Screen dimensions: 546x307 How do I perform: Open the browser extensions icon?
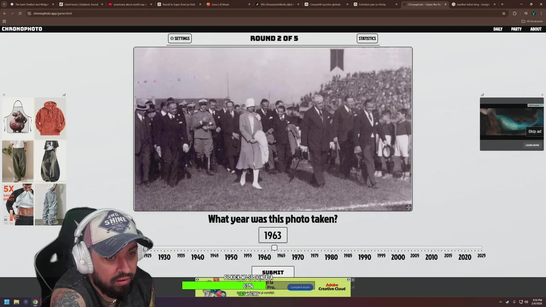[514, 13]
